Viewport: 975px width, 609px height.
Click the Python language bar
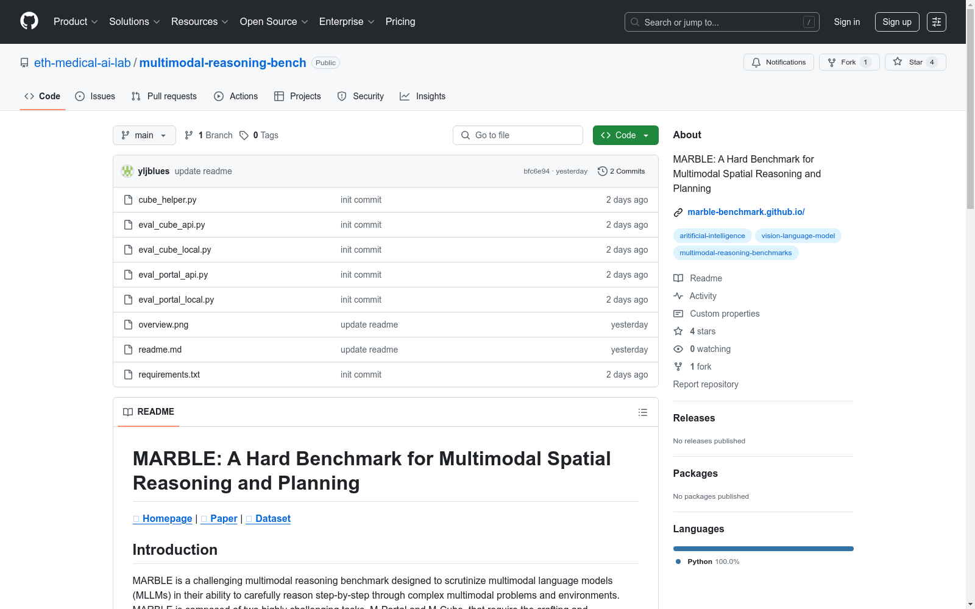[x=764, y=549]
